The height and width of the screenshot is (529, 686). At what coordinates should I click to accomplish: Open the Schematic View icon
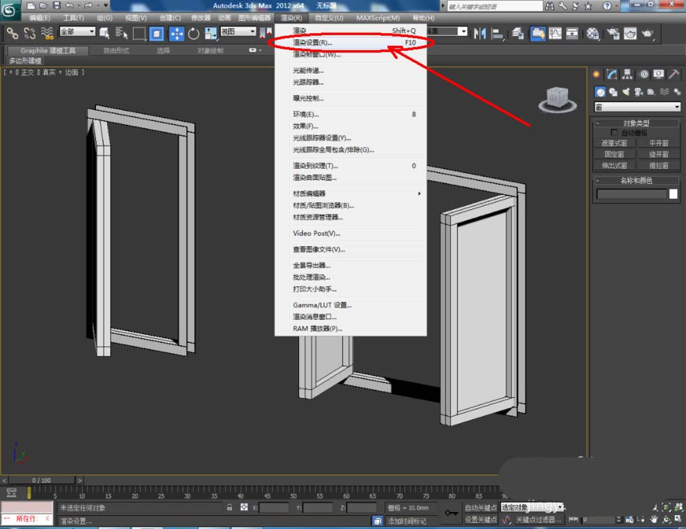coord(572,33)
